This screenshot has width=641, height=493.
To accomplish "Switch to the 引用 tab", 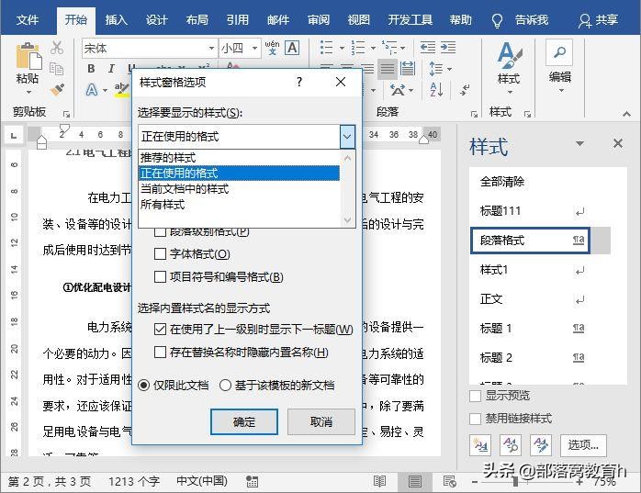I will (238, 19).
